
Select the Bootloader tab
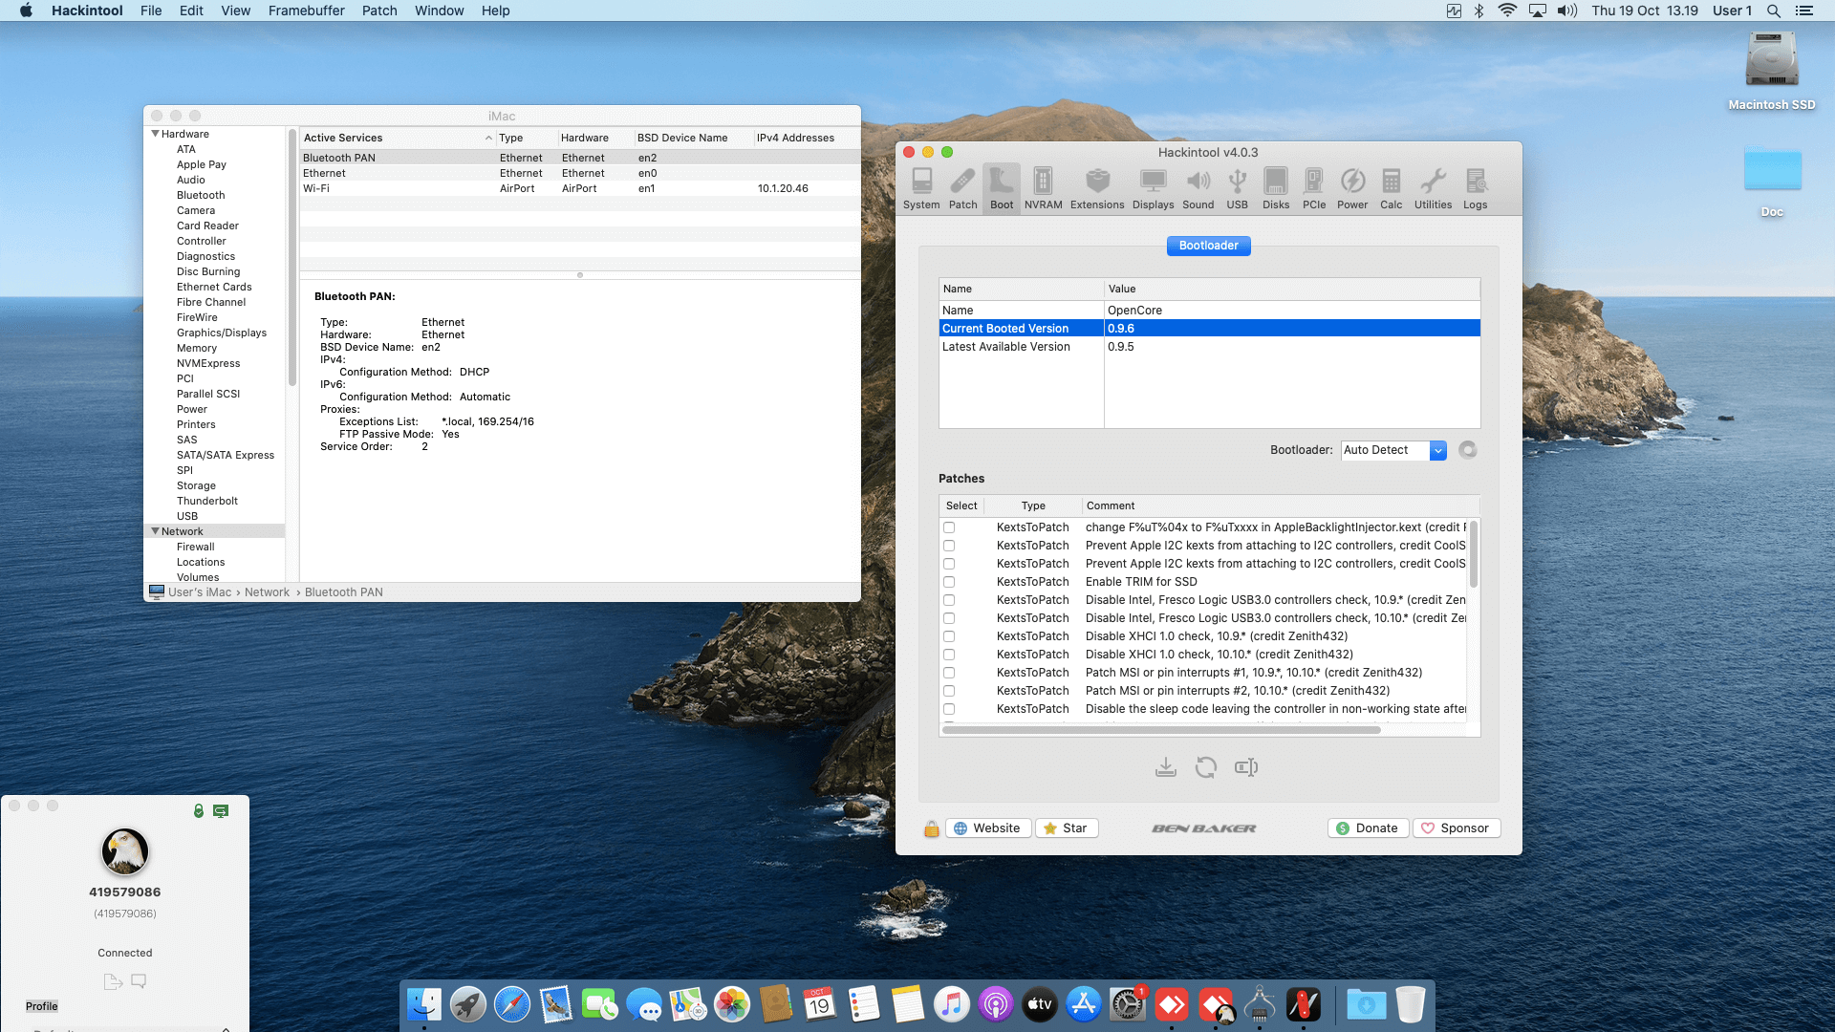tap(1209, 246)
